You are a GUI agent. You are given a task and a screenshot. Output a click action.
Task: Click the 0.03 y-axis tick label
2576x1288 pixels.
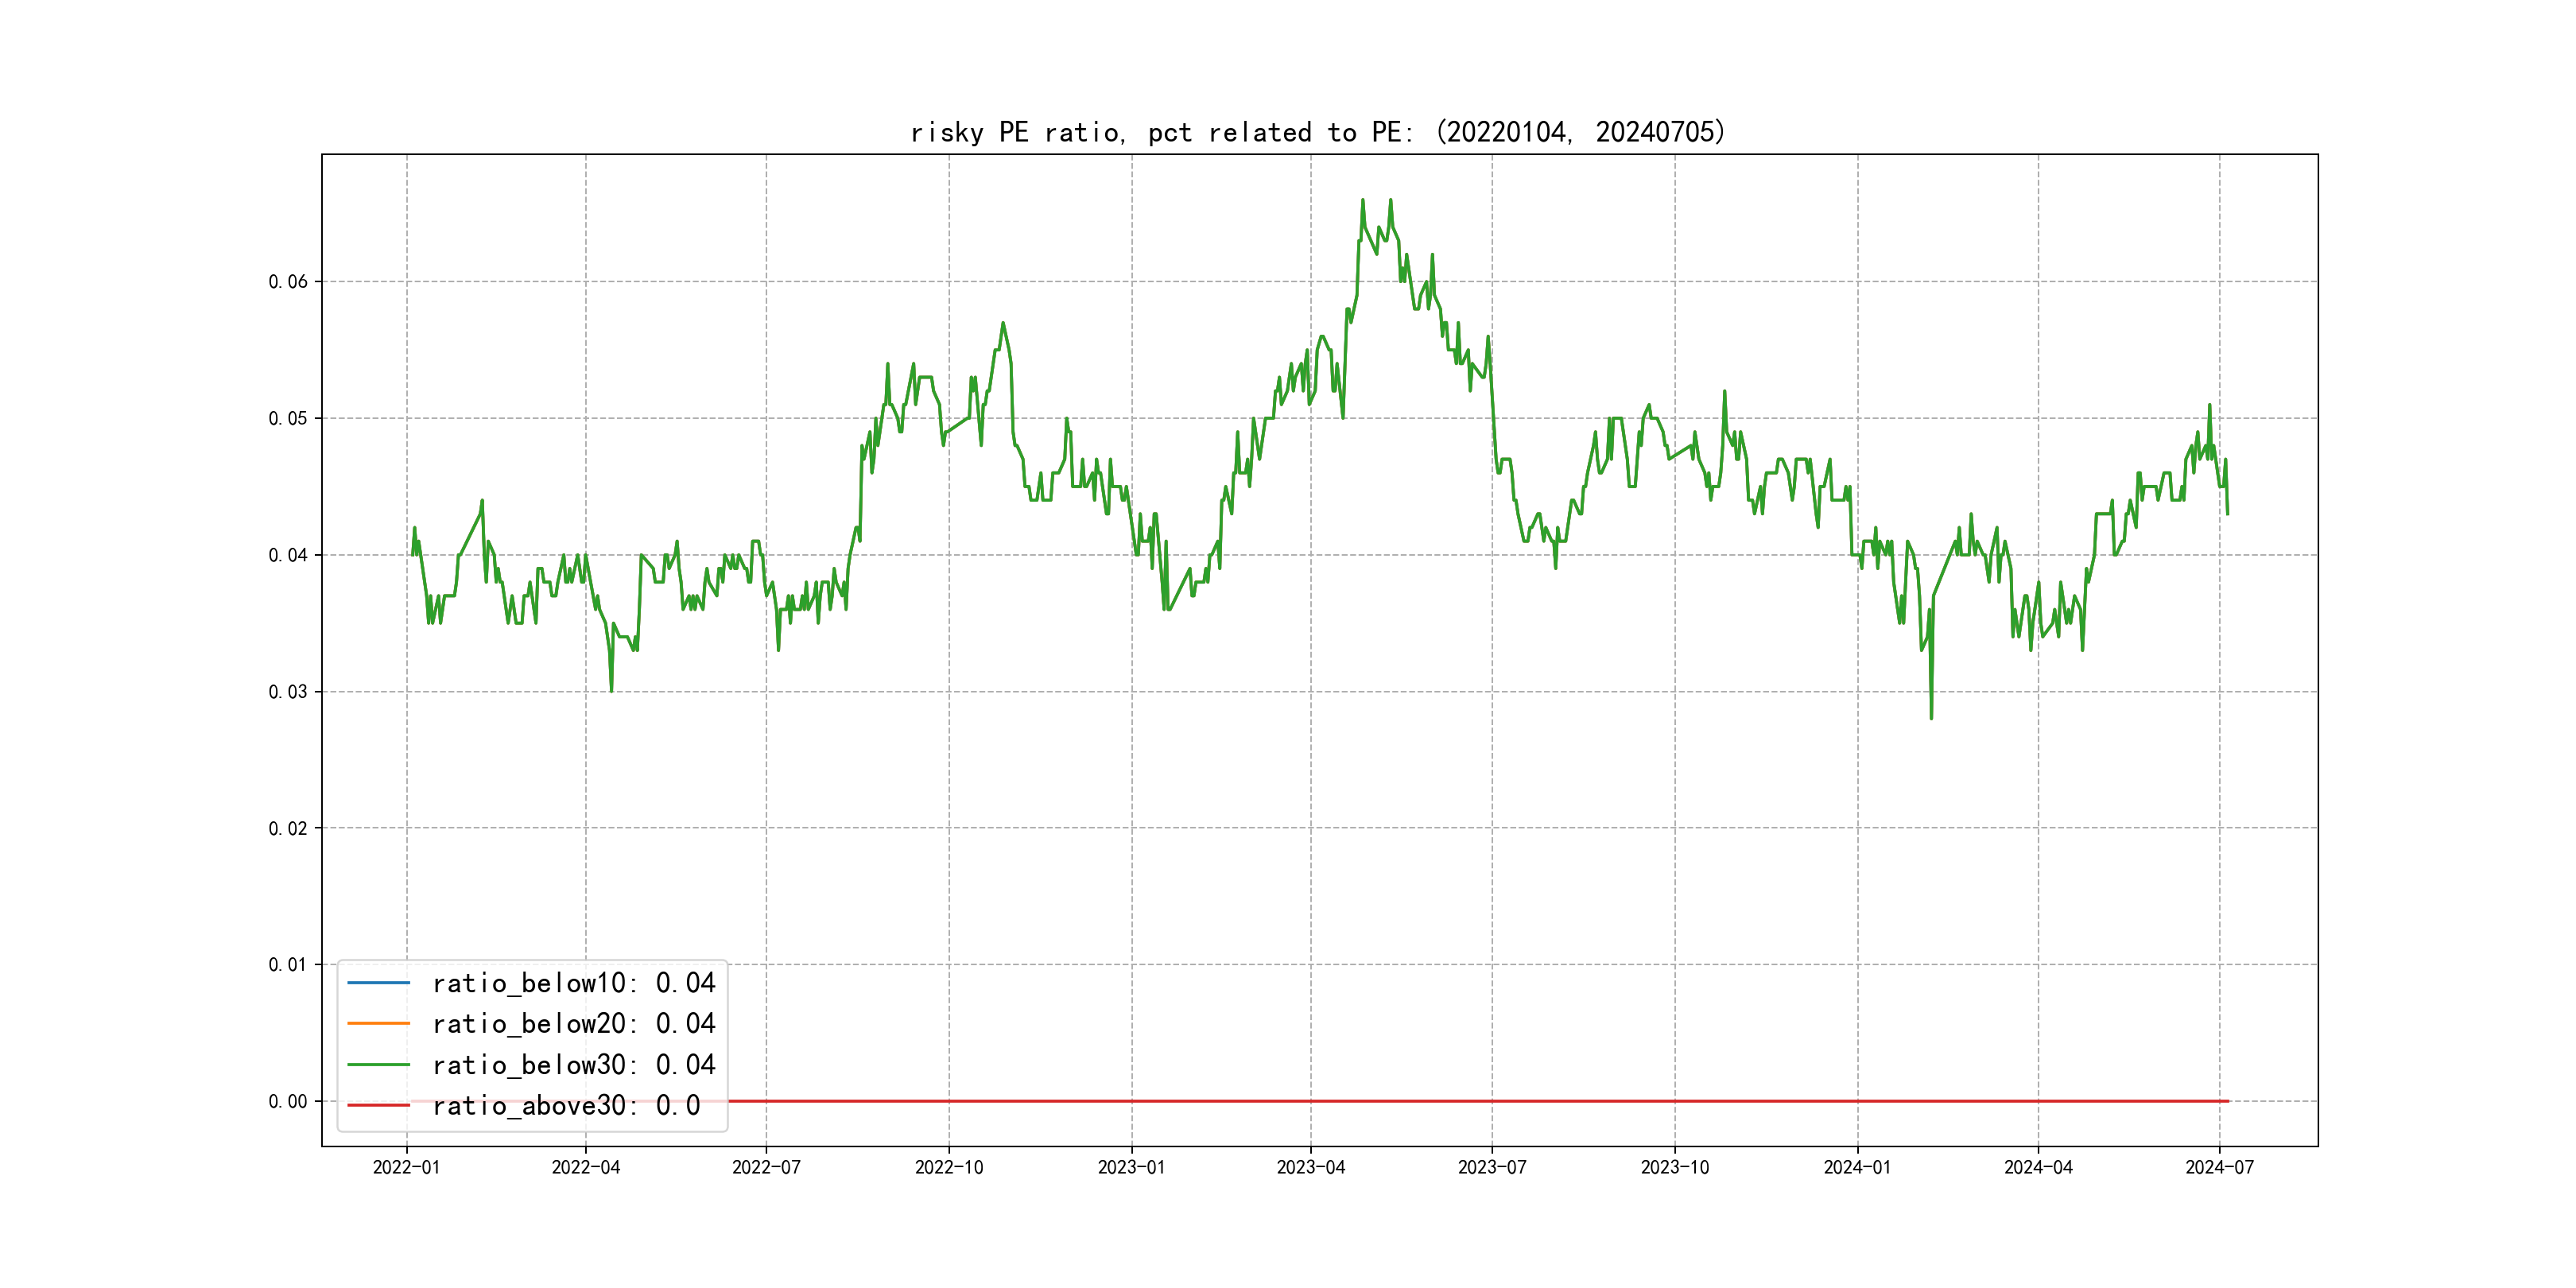tap(288, 692)
